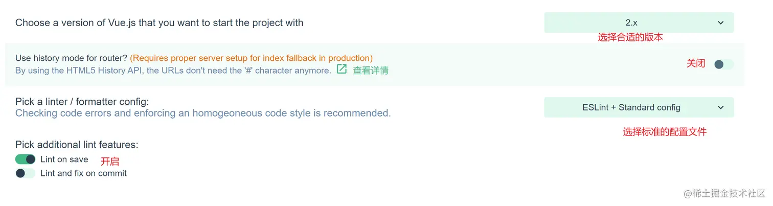Click the "Checking code errors" recommendation text
The width and height of the screenshot is (773, 206).
point(203,113)
